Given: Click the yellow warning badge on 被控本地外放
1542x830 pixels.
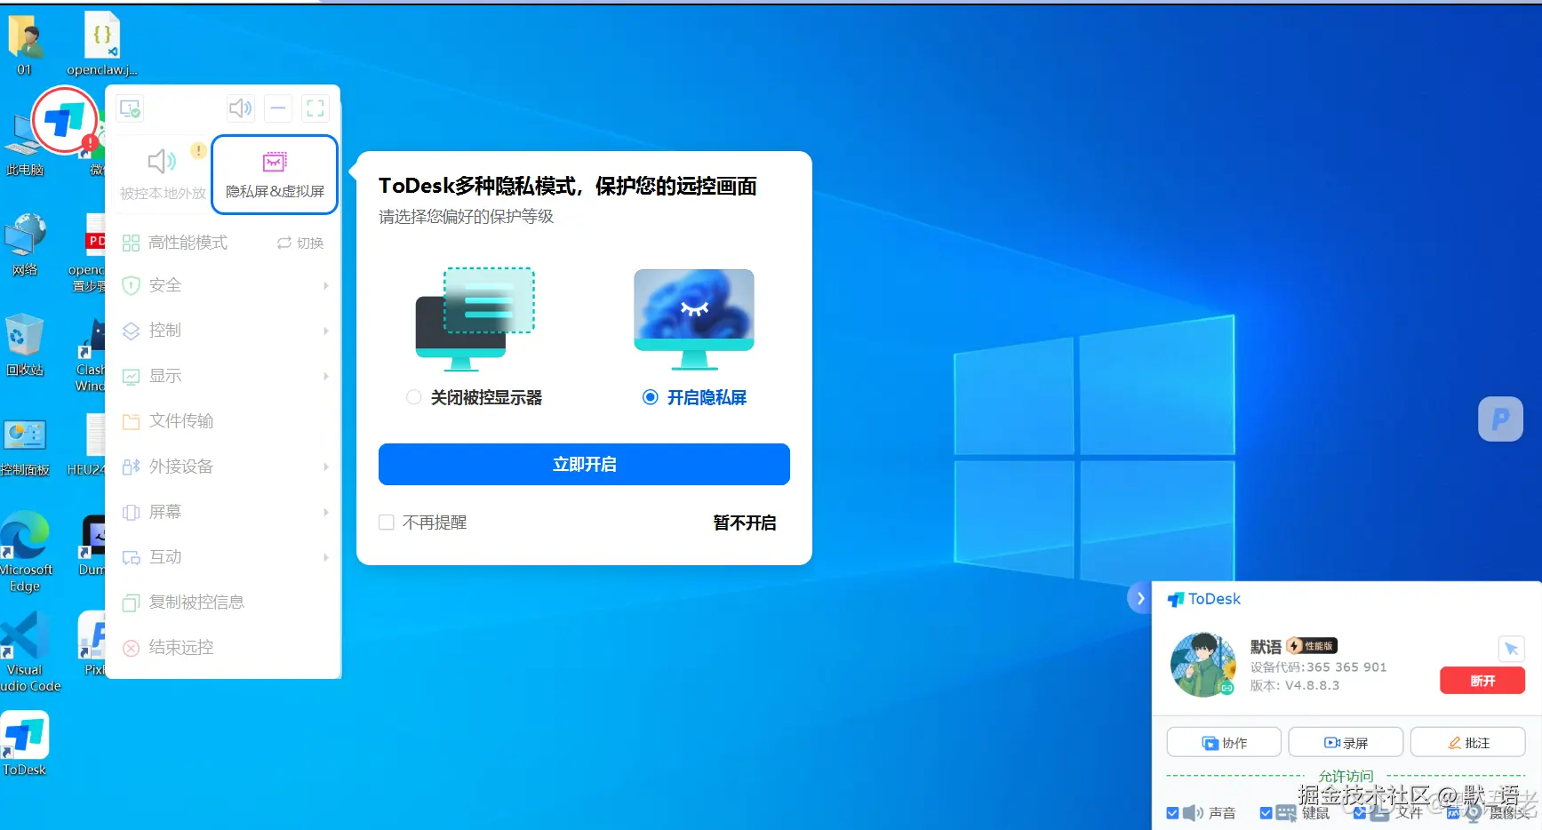Looking at the screenshot, I should [x=198, y=151].
